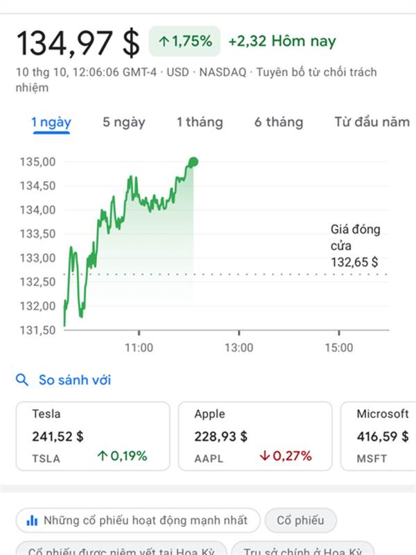Screen dimensions: 416x555
Task: Show the 1 tháng chart
Action: click(200, 123)
